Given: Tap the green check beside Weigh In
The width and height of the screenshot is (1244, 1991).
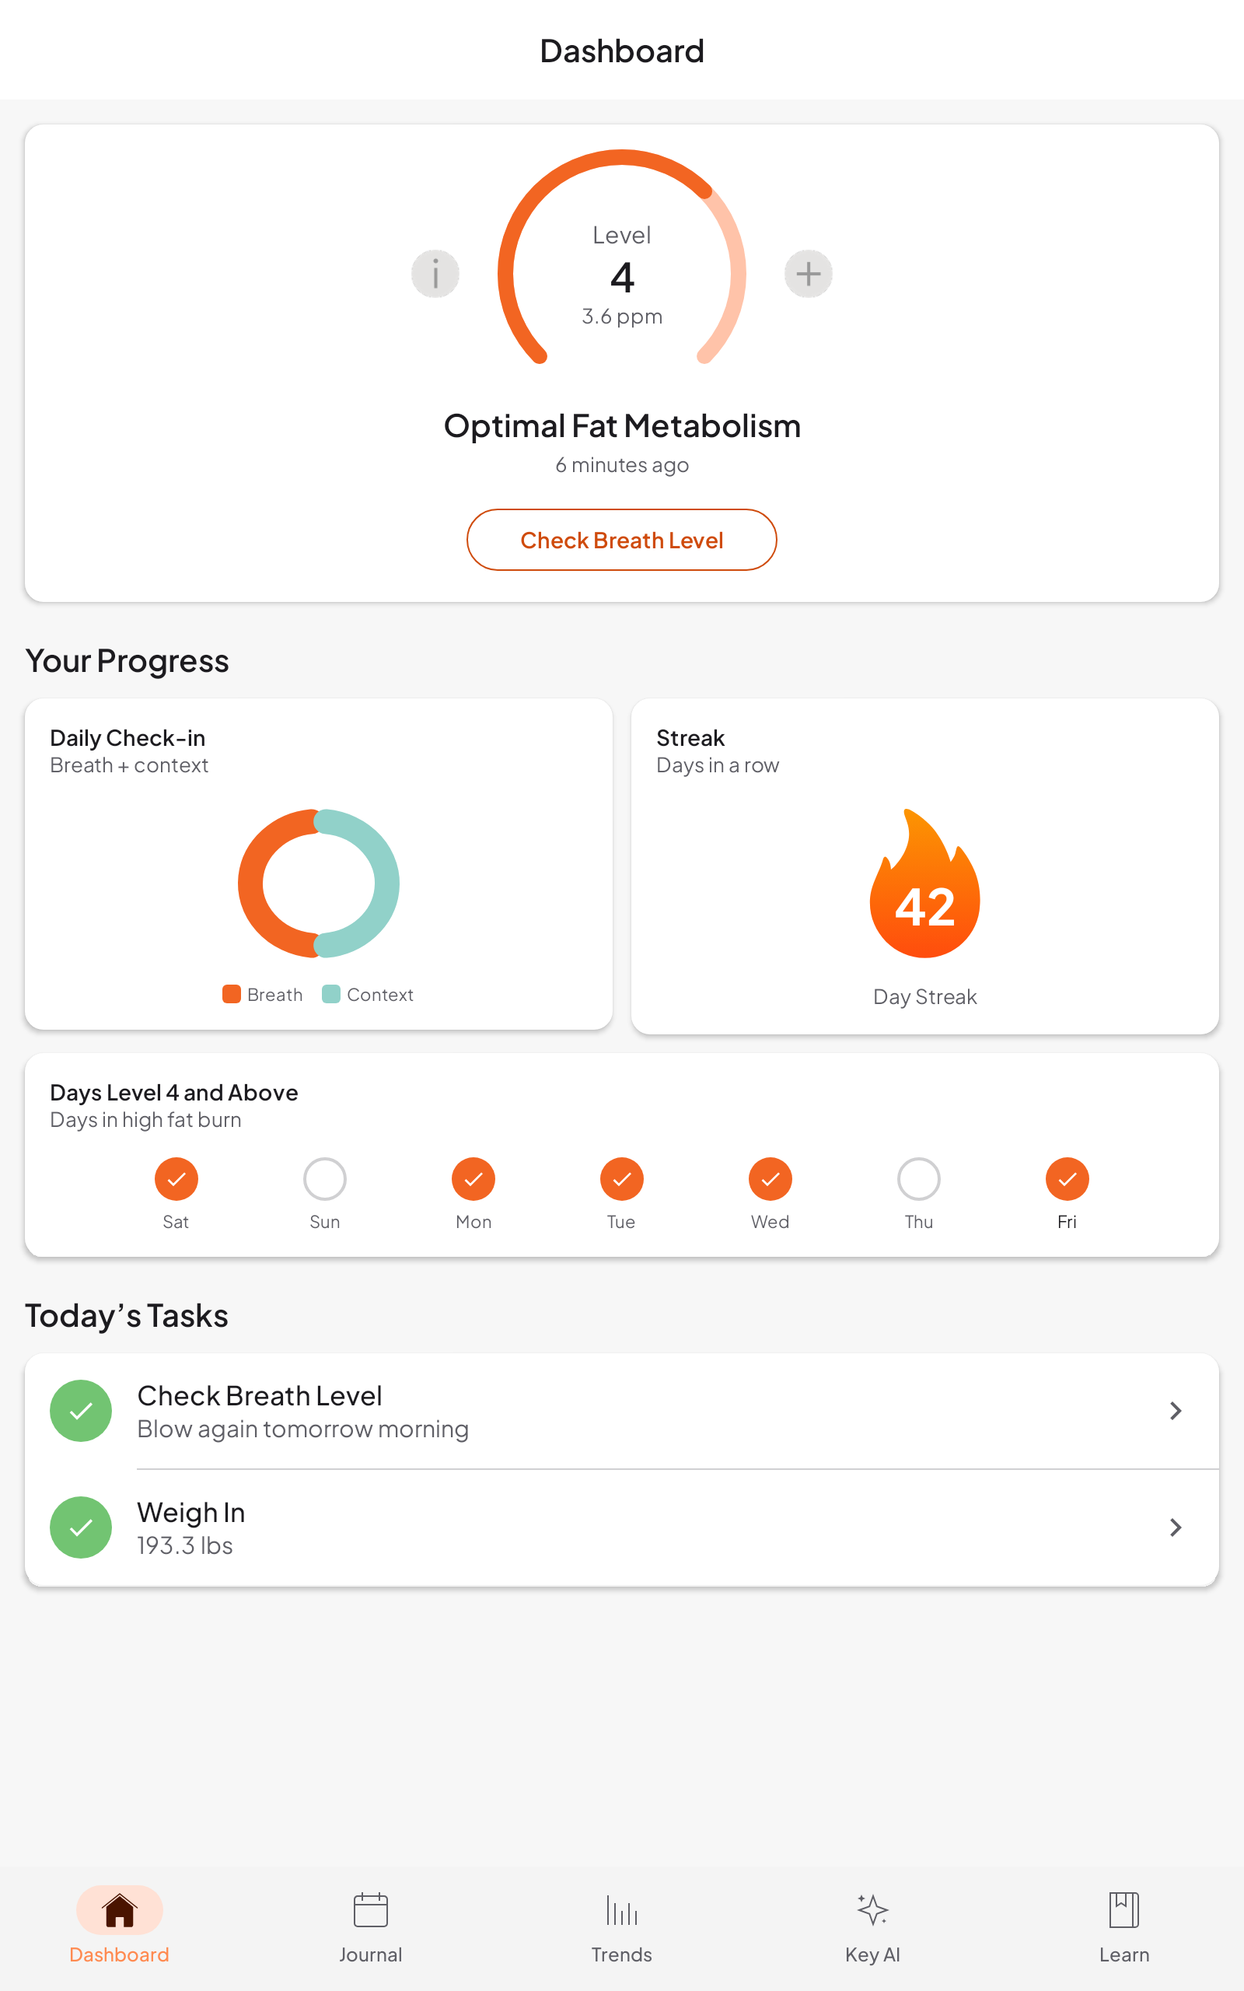Looking at the screenshot, I should (x=81, y=1527).
